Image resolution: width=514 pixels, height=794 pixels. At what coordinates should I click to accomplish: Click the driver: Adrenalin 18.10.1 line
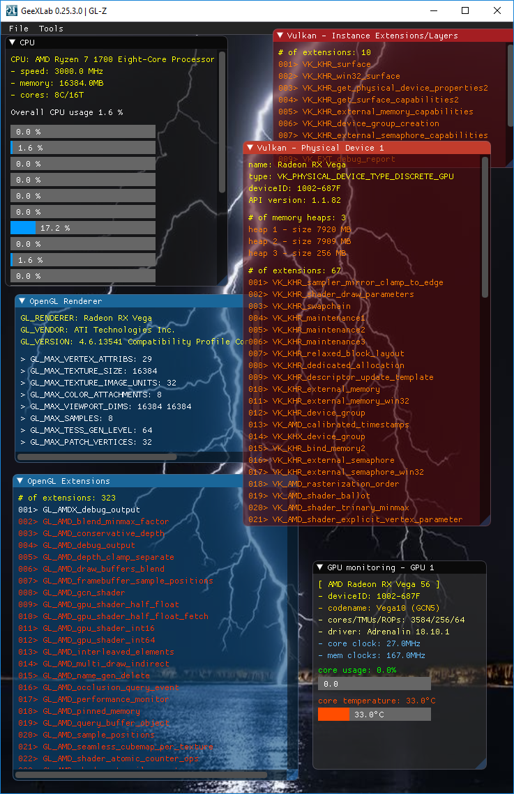click(384, 632)
